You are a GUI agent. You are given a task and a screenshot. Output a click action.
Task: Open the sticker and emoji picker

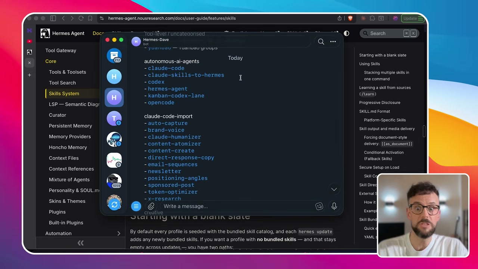[319, 206]
